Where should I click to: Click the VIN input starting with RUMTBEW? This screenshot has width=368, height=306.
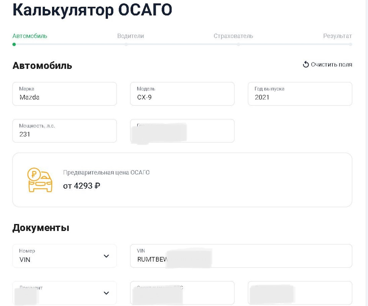point(241,256)
